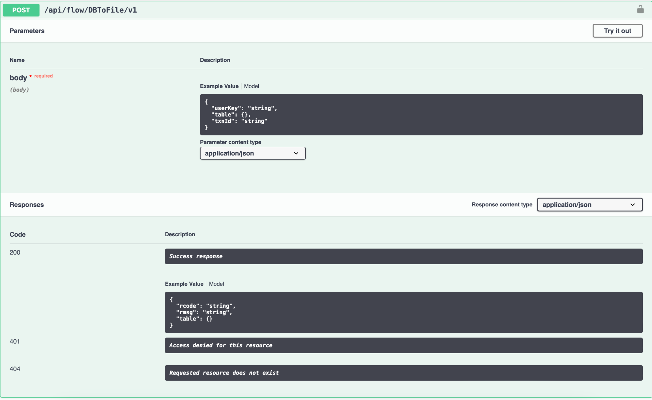Select the 200 response Example Value tab
The width and height of the screenshot is (652, 400).
pos(184,284)
